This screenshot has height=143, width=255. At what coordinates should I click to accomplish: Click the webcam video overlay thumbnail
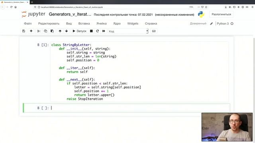[x=227, y=127]
